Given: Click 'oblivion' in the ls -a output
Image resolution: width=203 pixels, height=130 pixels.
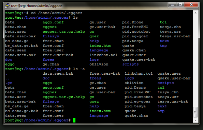Looking at the screenshot, I should 134,83.
